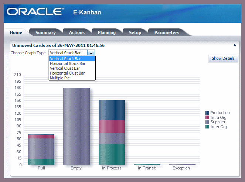The width and height of the screenshot is (245, 182).
Task: Click the Empty bar in the chart
Action: point(76,126)
